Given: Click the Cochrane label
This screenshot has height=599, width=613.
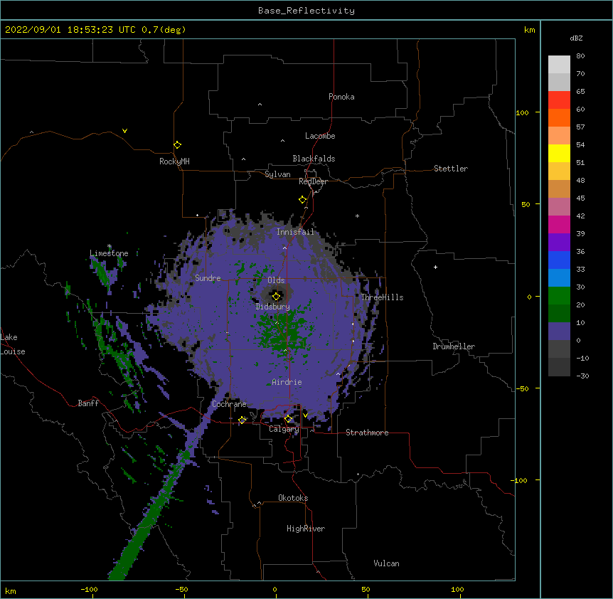Looking at the screenshot, I should 229,404.
